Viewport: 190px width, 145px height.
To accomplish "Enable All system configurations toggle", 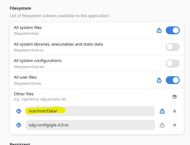I will point(173,64).
